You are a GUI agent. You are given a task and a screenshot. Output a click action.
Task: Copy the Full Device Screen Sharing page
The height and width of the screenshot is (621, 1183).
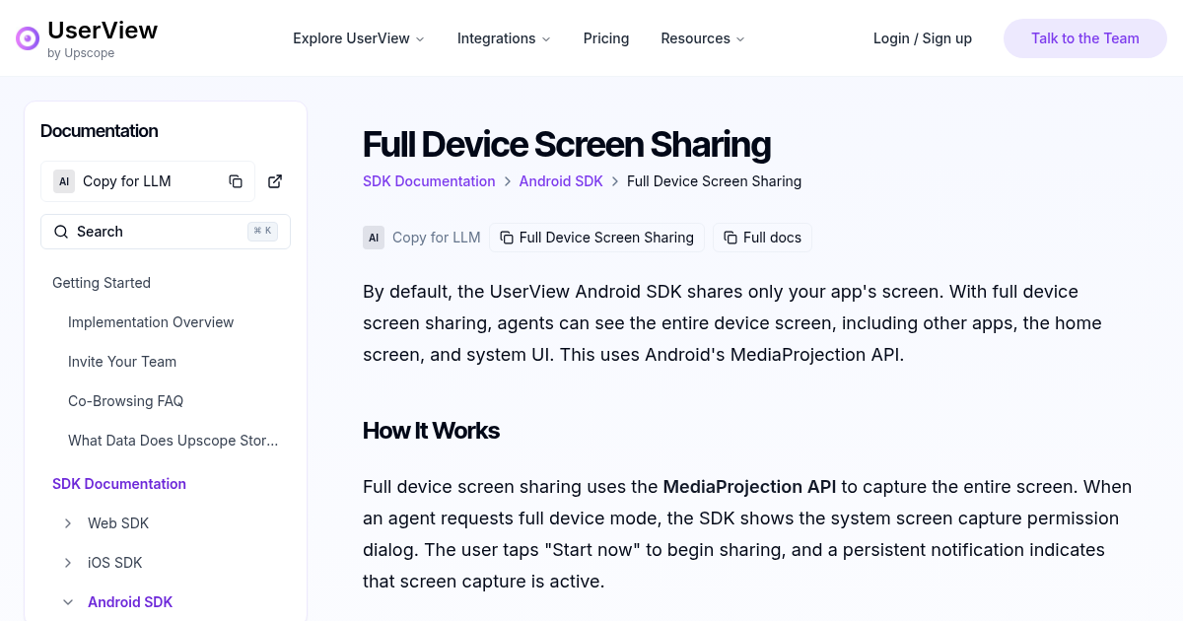597,238
